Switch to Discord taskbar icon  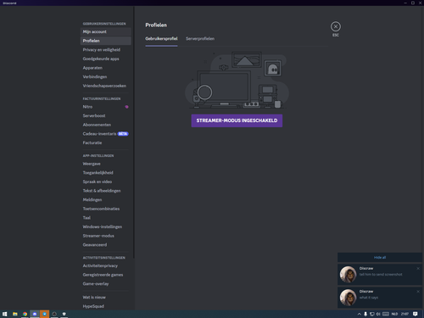coord(35,314)
